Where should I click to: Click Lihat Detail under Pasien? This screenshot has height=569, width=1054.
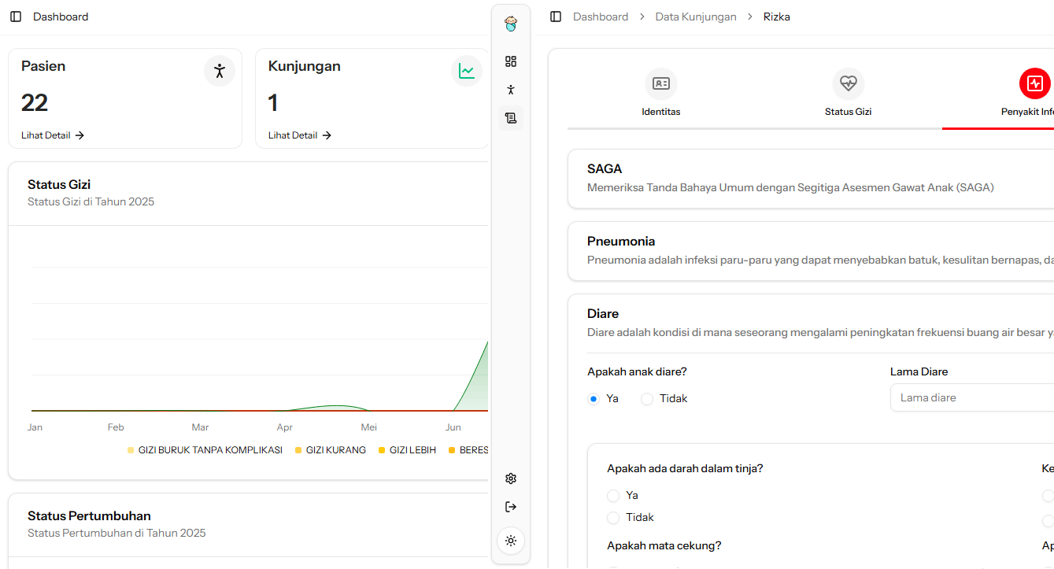tap(53, 135)
